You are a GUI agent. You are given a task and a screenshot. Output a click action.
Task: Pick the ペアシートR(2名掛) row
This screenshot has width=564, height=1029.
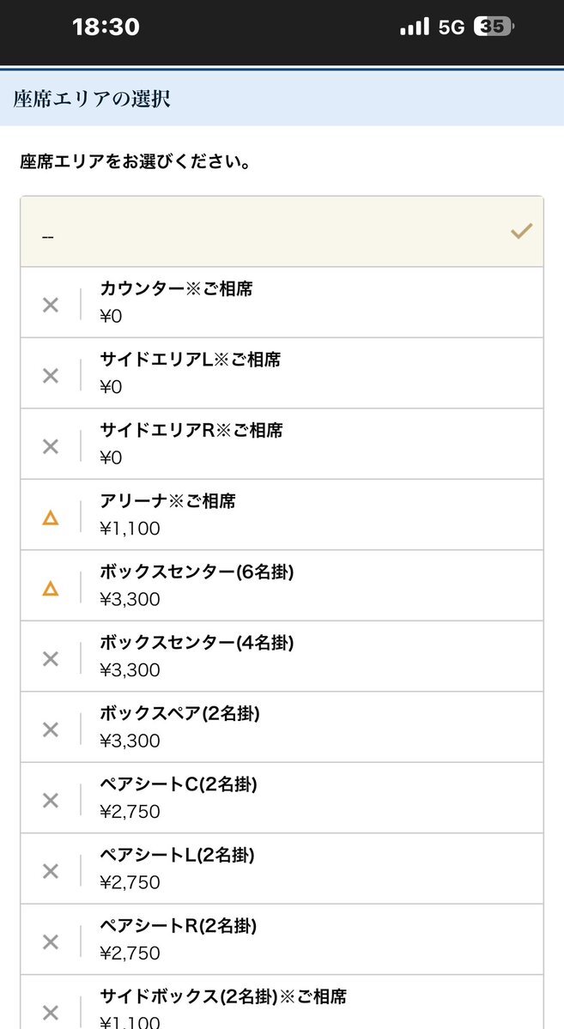pos(309,939)
